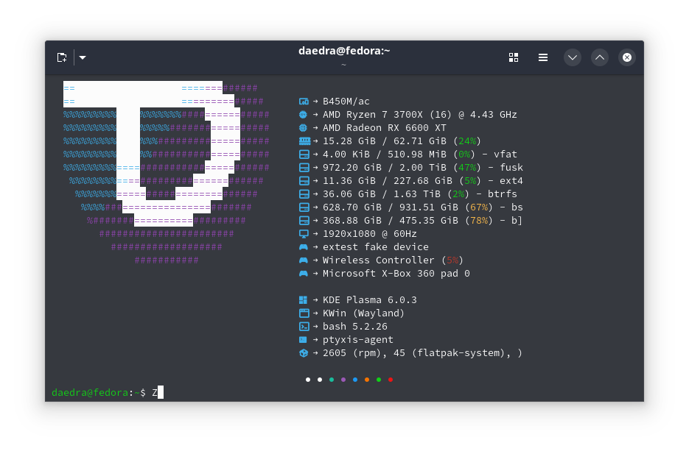Click the KDE Plasma logo icon
The width and height of the screenshot is (689, 451).
click(x=304, y=300)
